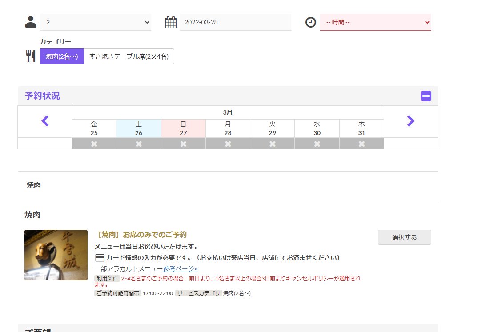
Task: Click the 17:00~22:00 time range text
Action: [x=157, y=293]
